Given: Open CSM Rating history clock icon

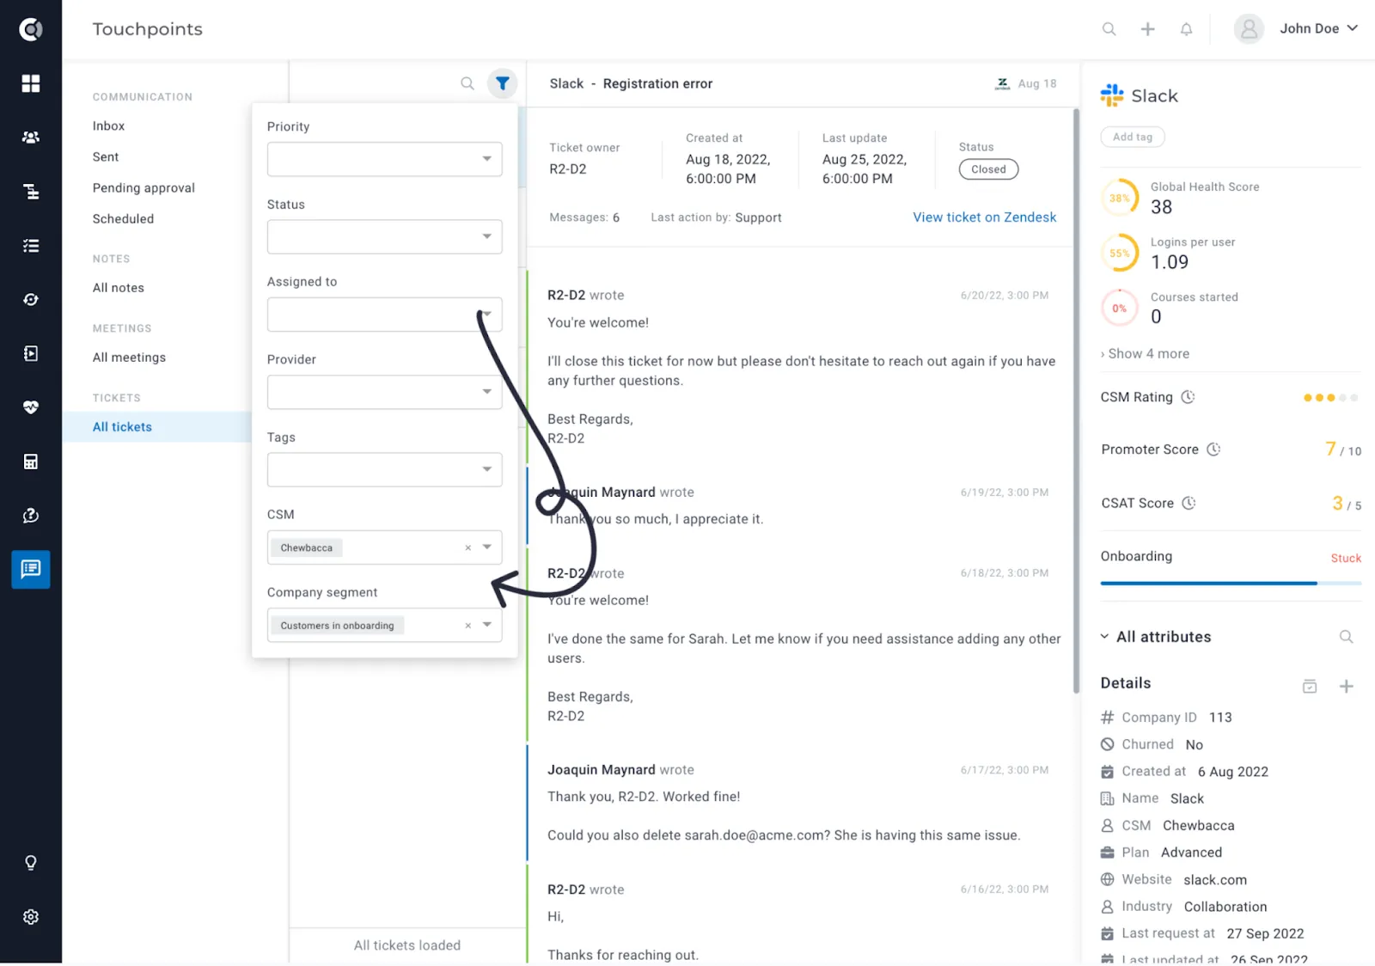Looking at the screenshot, I should (1189, 397).
